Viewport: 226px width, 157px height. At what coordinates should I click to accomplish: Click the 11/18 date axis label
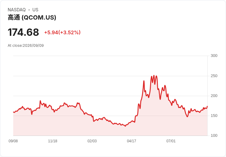click(x=53, y=141)
